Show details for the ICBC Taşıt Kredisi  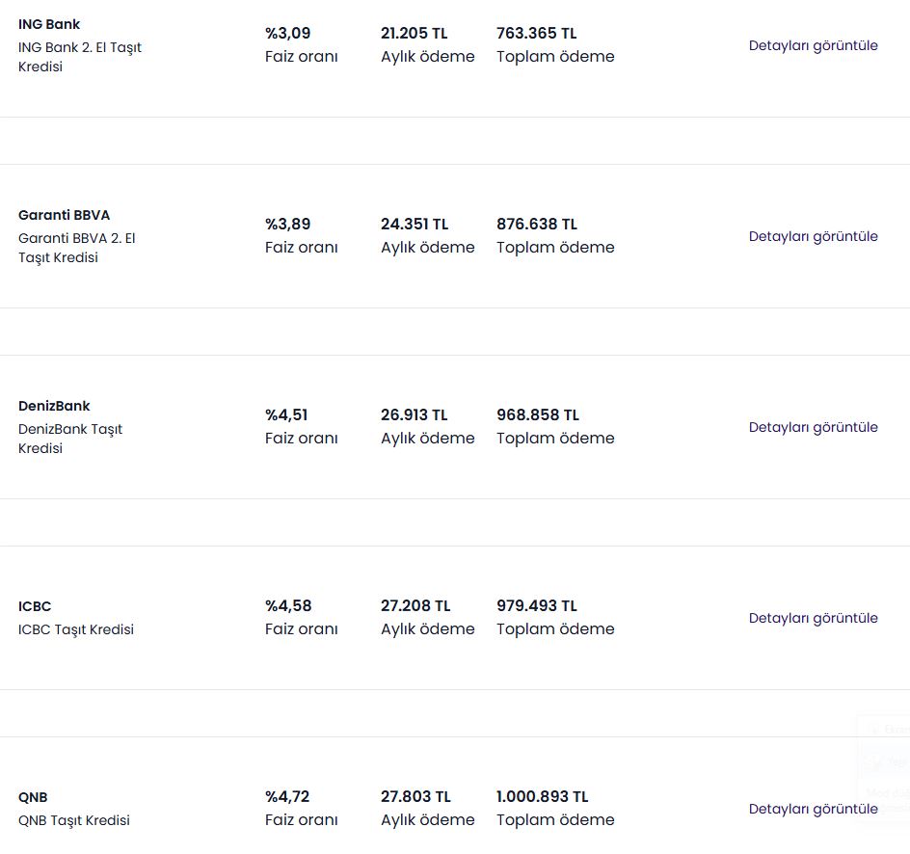click(x=813, y=619)
